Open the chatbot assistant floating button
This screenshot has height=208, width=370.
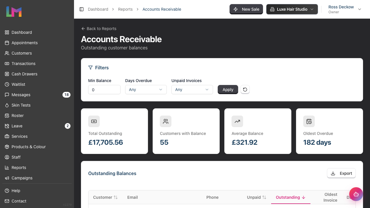356,194
